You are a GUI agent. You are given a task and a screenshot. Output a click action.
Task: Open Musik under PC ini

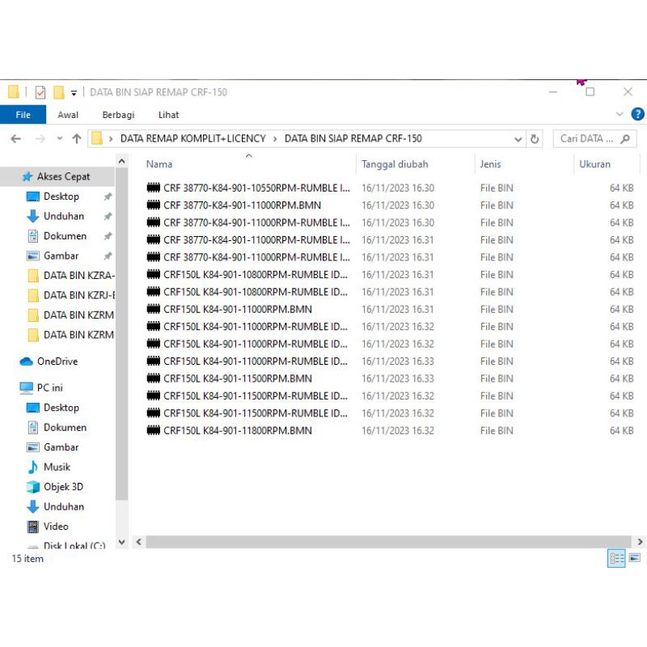[x=57, y=467]
